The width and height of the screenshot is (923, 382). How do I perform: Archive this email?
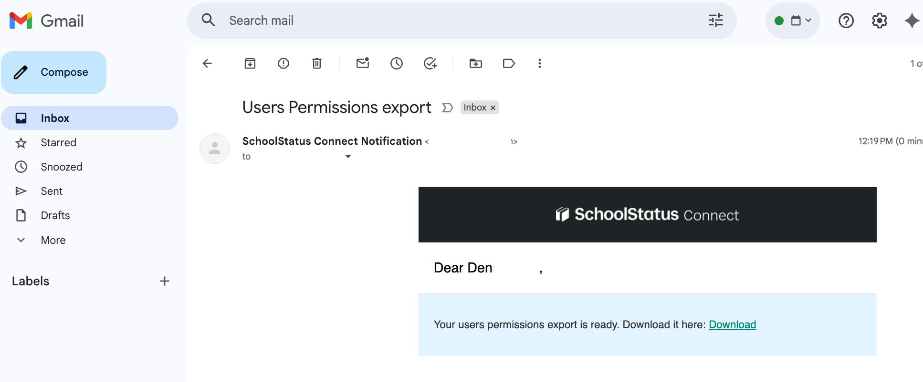click(x=250, y=63)
